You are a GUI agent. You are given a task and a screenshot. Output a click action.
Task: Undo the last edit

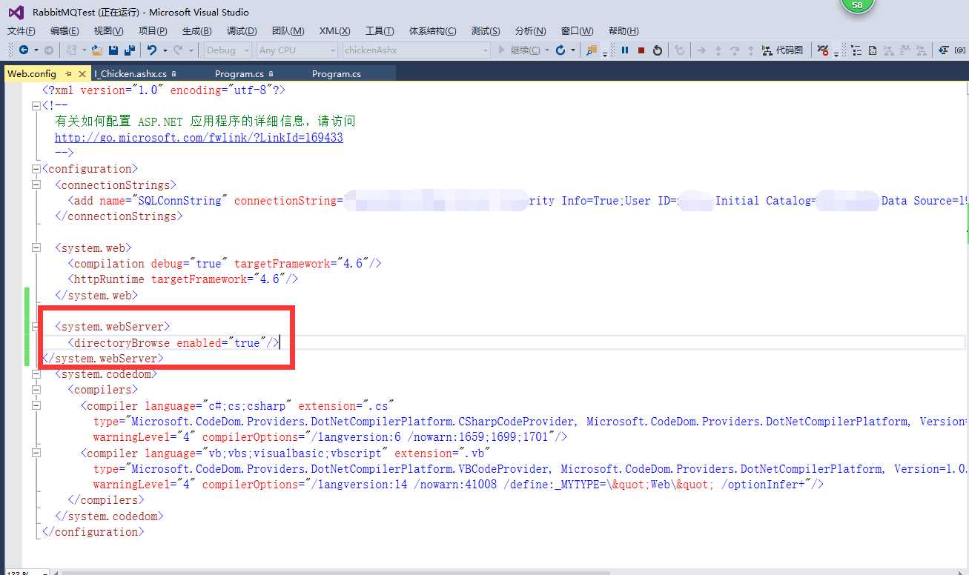click(x=151, y=50)
